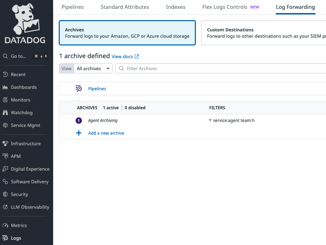This screenshot has width=326, height=245.
Task: Click the blue plus icon for new archive
Action: 78,133
